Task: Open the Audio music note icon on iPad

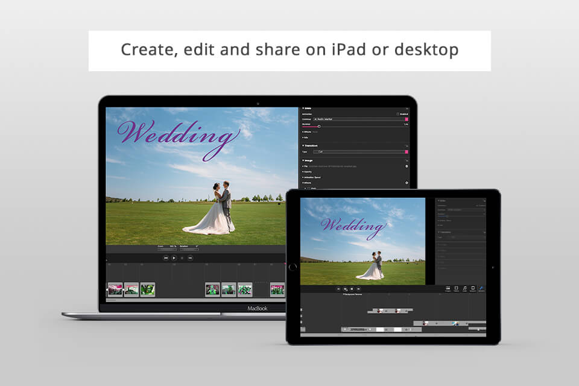Action: tap(464, 288)
